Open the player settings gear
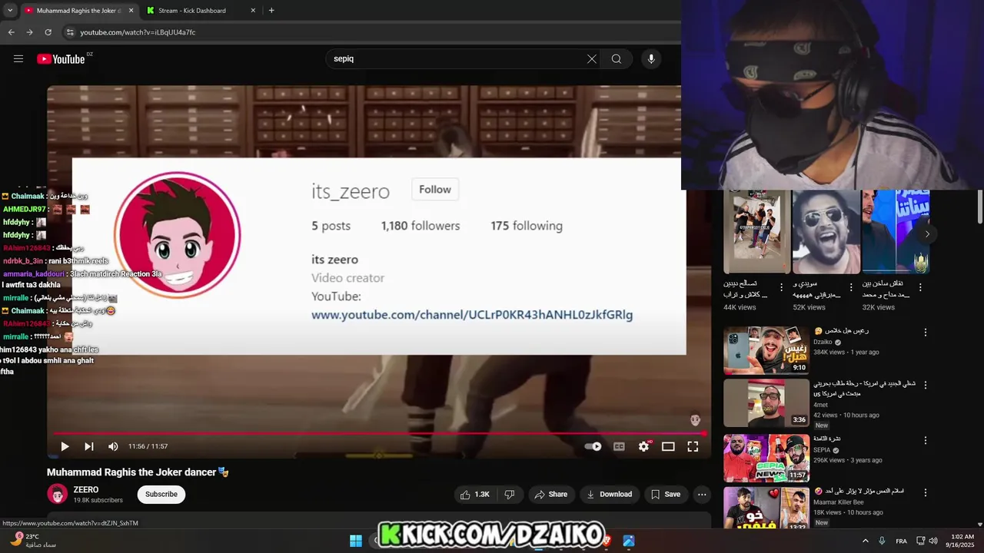 pos(644,446)
